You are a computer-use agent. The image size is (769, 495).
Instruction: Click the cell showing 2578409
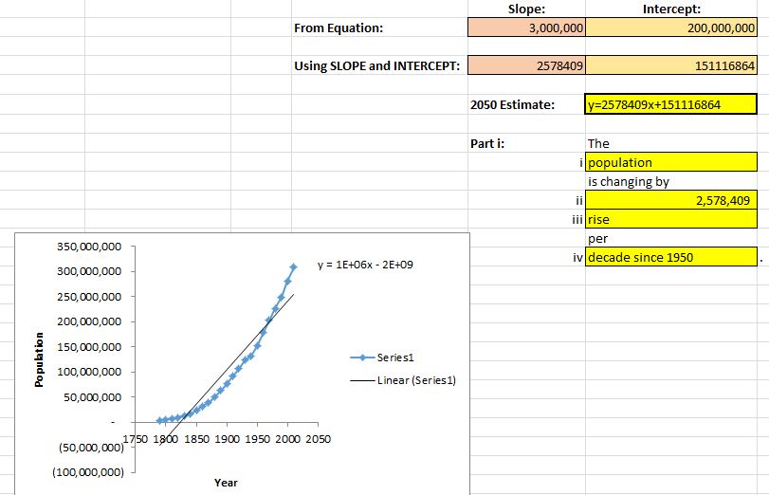click(526, 66)
